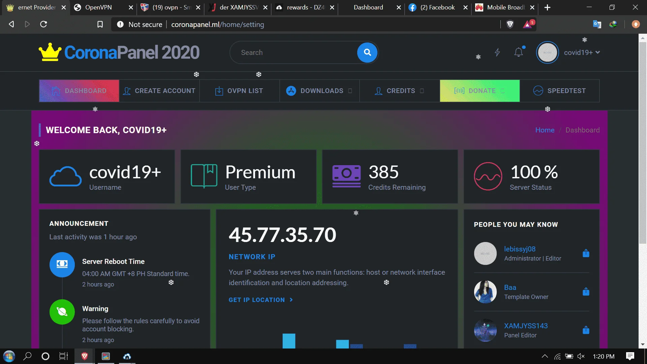Click share icon next to Baa
This screenshot has width=647, height=364.
pyautogui.click(x=586, y=292)
